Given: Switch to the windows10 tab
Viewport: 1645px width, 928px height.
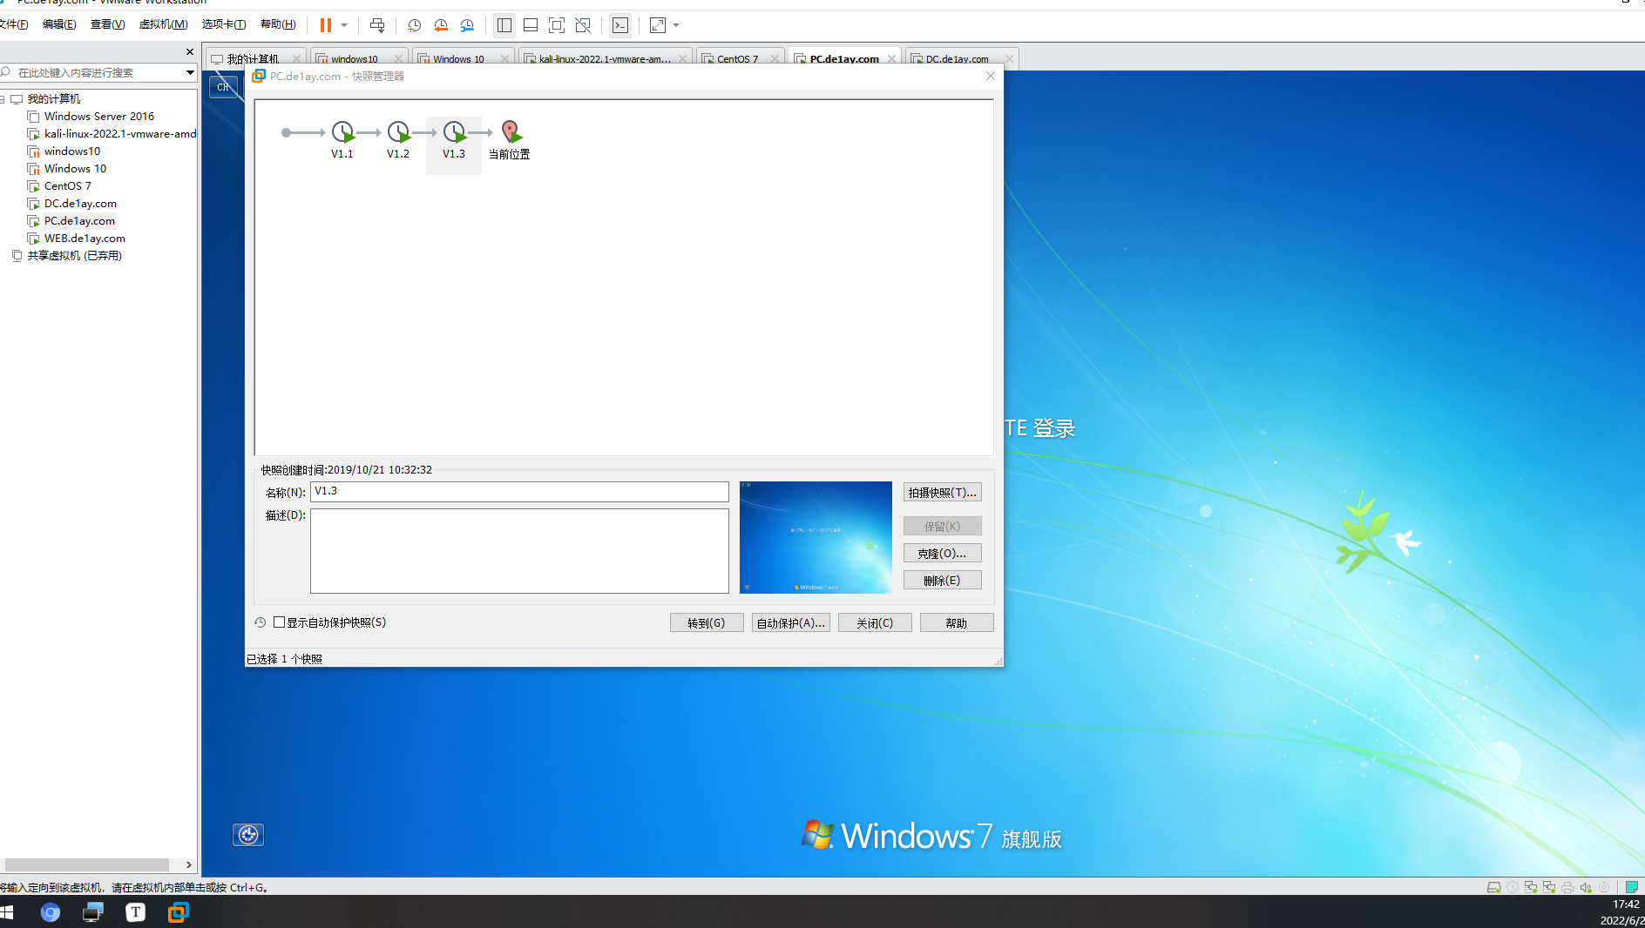Looking at the screenshot, I should point(354,59).
